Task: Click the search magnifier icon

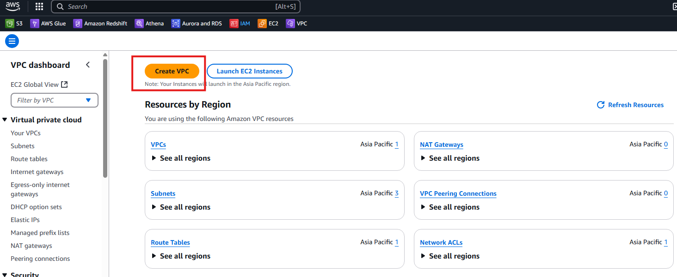Action: point(60,6)
